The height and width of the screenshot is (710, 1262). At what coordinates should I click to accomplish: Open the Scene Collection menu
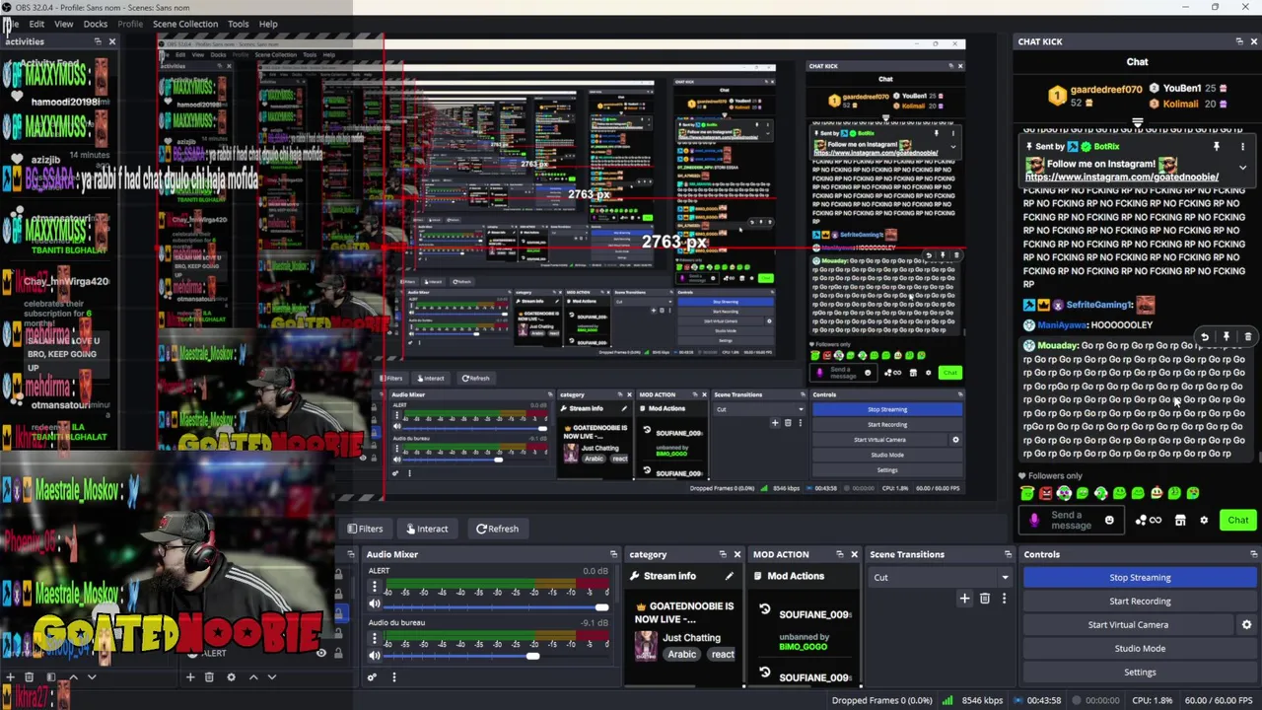tap(185, 24)
